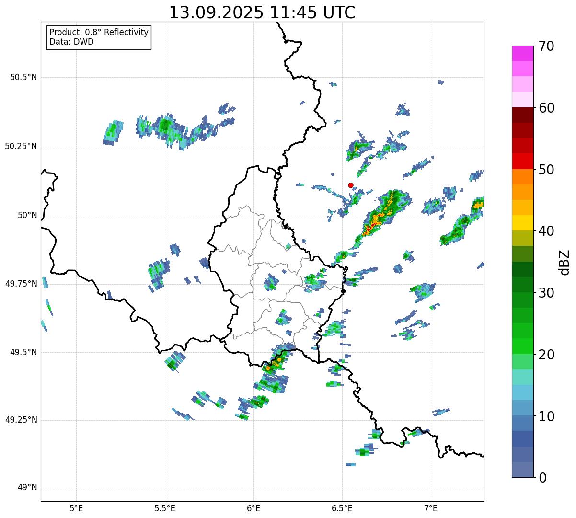Click the 5°E longitude label
Screen dimensions: 576x518
pyautogui.click(x=76, y=508)
